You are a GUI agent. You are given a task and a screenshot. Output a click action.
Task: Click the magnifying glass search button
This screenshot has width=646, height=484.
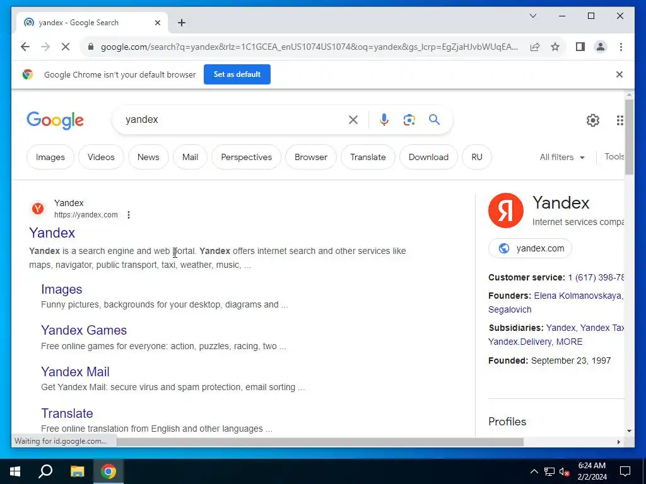tap(434, 120)
